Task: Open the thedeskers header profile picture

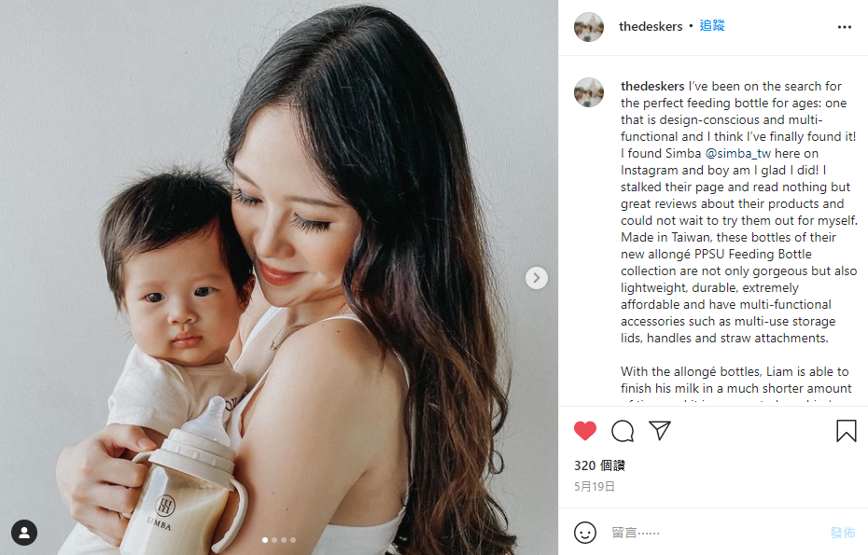Action: tap(588, 26)
